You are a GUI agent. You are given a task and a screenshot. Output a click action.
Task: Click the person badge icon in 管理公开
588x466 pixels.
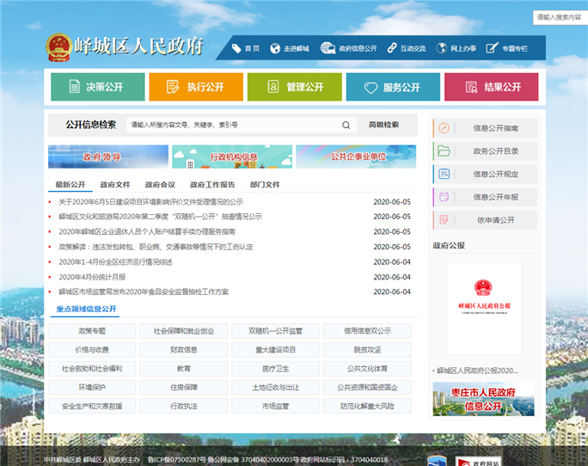click(273, 87)
